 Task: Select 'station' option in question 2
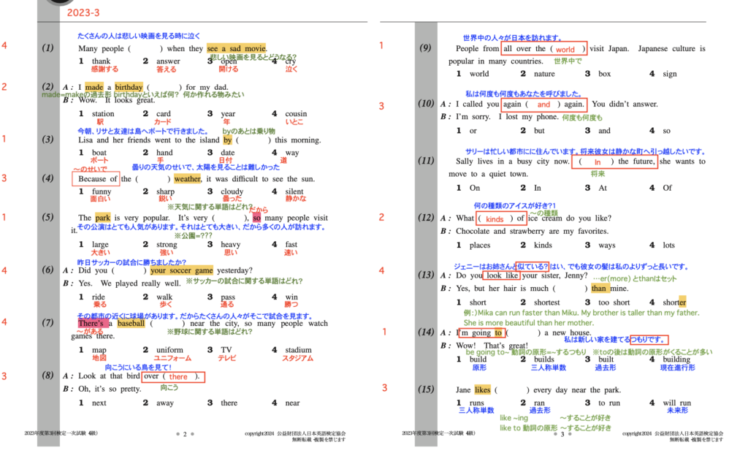point(103,113)
